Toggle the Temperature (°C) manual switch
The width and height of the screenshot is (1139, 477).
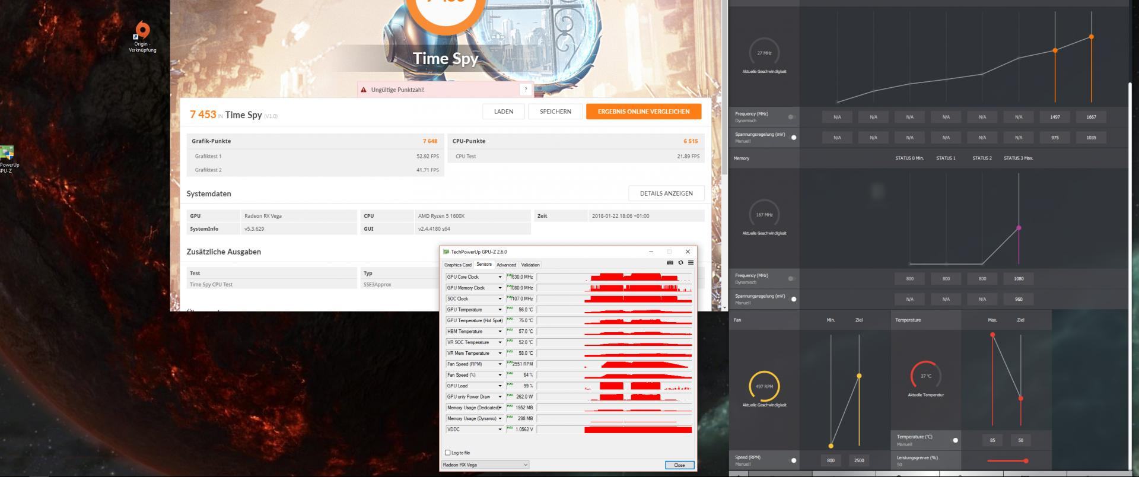coord(955,440)
